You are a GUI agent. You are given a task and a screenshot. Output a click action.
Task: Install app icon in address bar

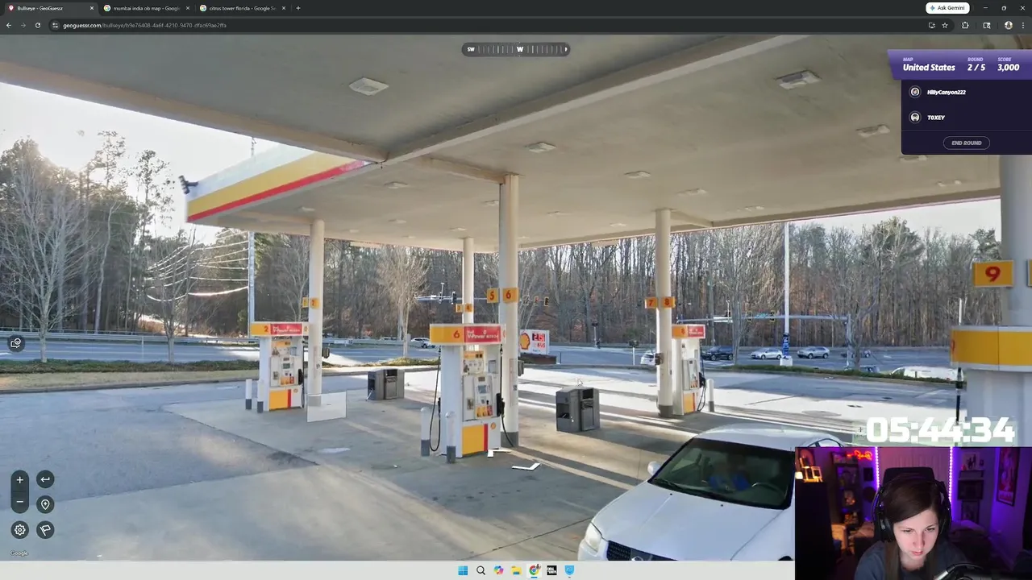(931, 25)
